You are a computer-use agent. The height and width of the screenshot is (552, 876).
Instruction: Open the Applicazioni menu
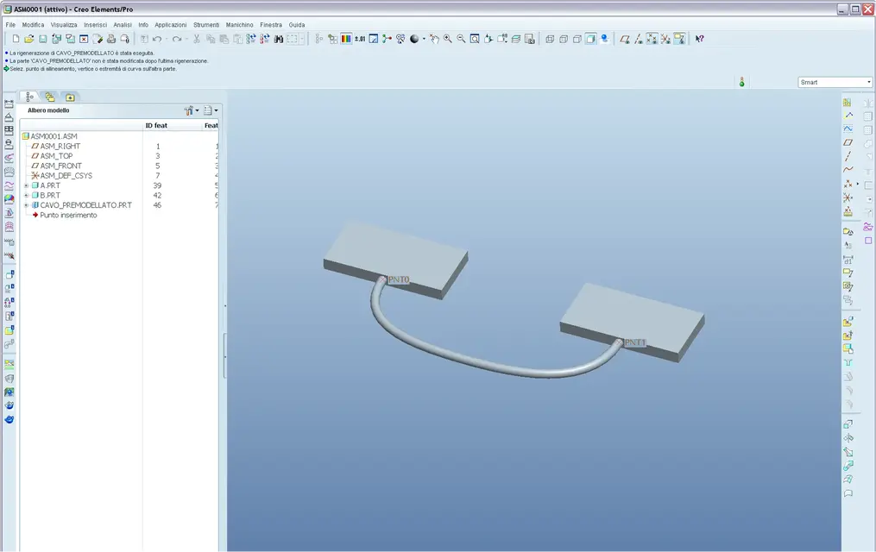point(170,25)
